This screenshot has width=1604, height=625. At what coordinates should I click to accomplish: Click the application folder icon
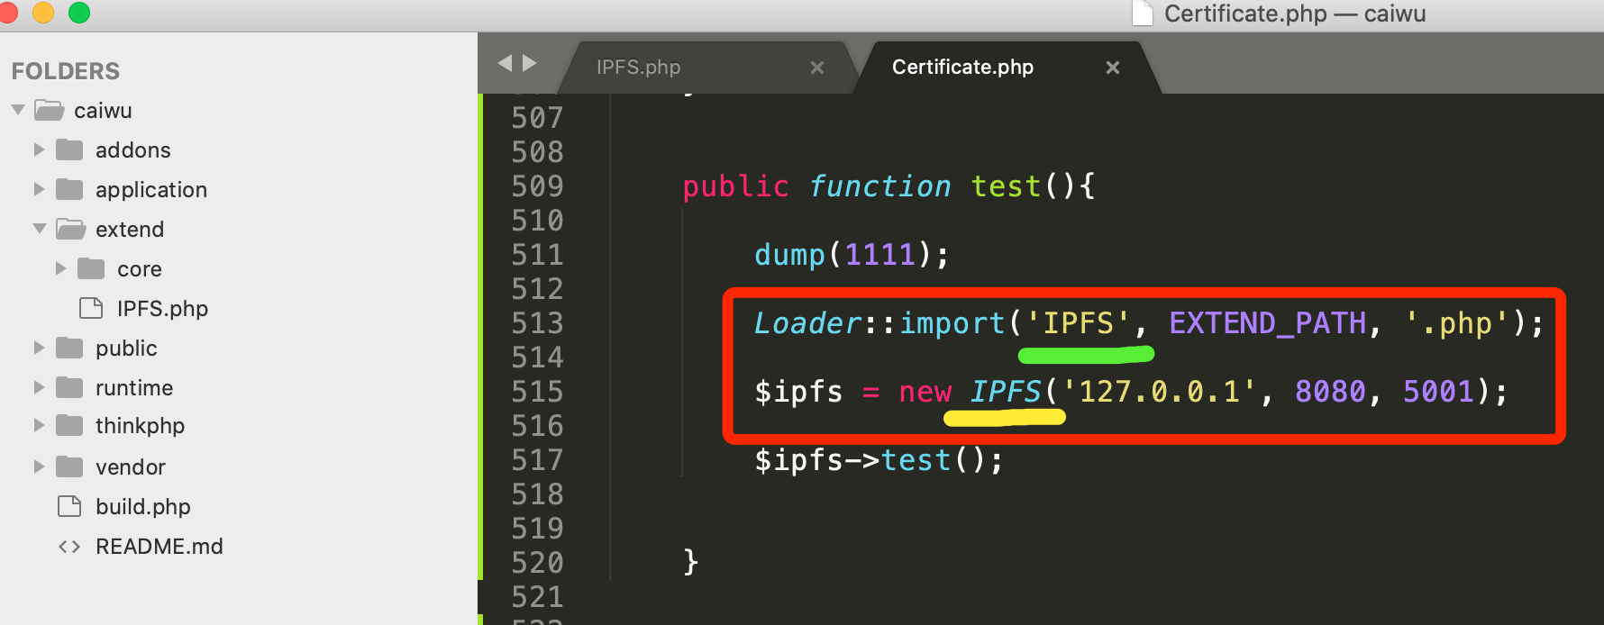(69, 189)
